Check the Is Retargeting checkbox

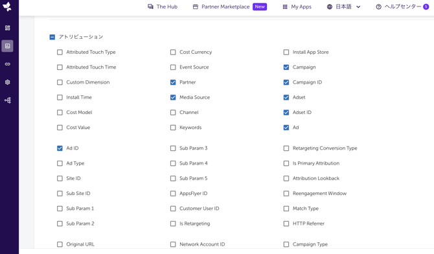click(173, 224)
